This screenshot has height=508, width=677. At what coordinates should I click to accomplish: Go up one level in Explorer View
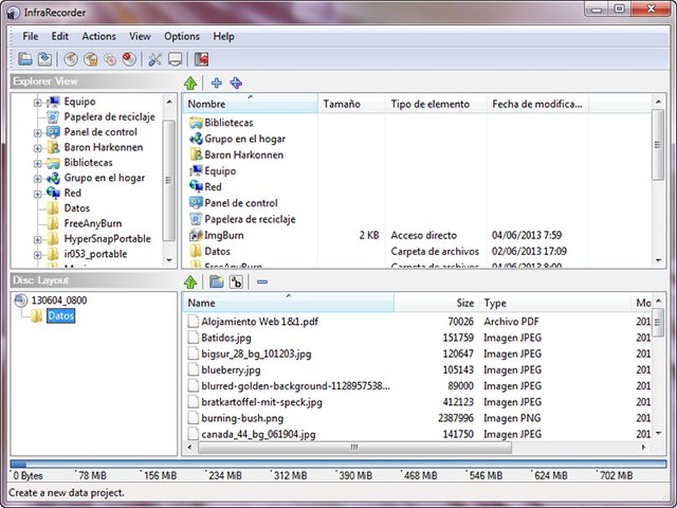click(191, 82)
